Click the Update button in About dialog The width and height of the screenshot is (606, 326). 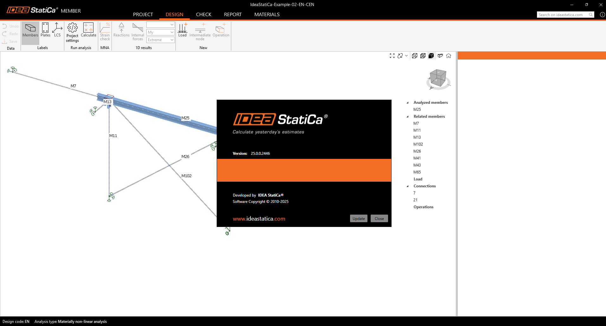(359, 219)
